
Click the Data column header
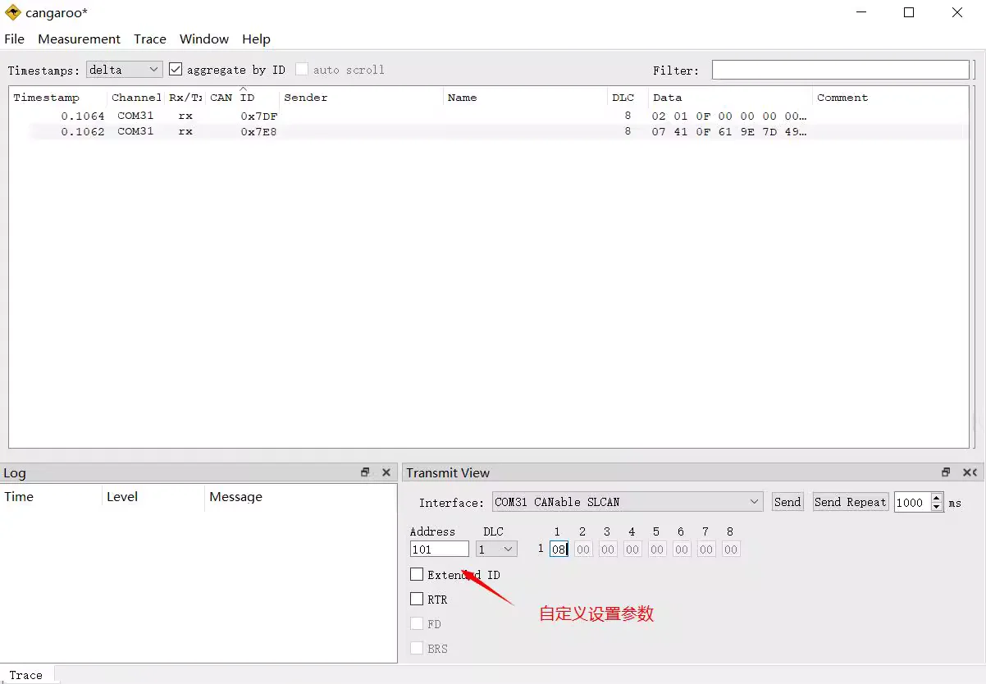(x=731, y=97)
